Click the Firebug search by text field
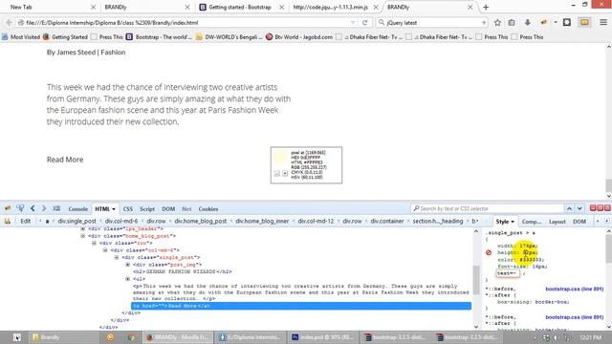Viewport: 612px width, 344px height. pyautogui.click(x=487, y=208)
